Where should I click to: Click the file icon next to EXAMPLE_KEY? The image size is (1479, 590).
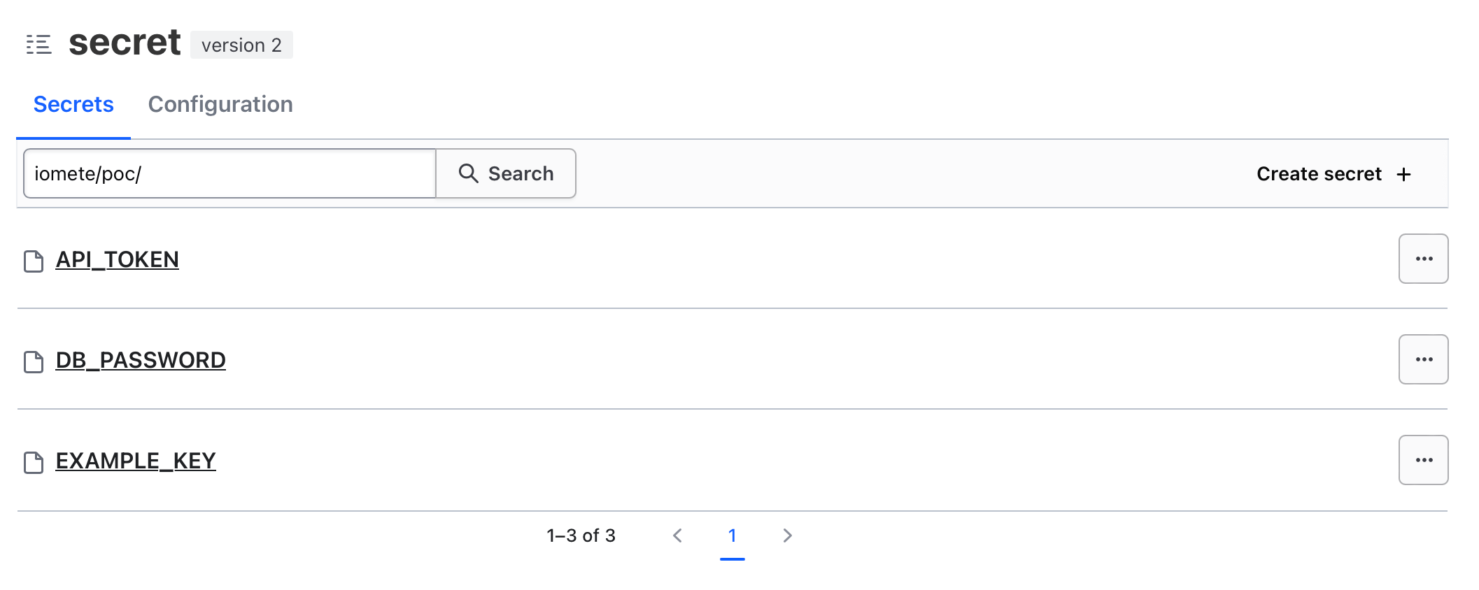pos(34,463)
